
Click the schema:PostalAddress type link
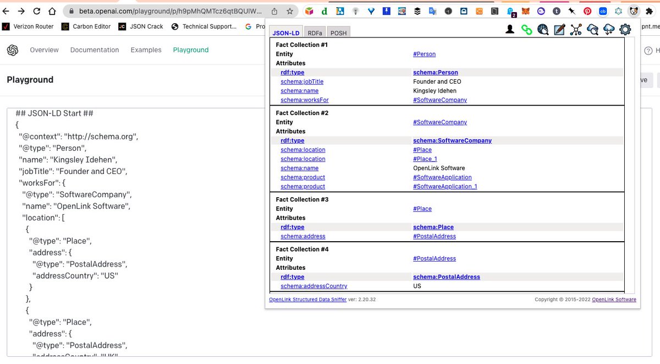[x=447, y=277]
